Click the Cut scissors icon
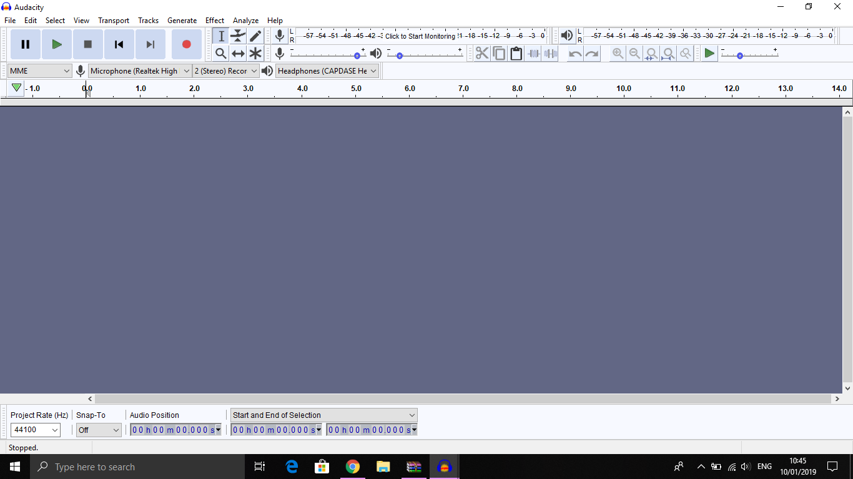The image size is (853, 479). (x=482, y=54)
